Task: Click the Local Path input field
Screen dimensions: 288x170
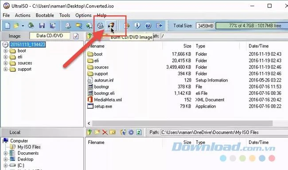Action: (224, 132)
